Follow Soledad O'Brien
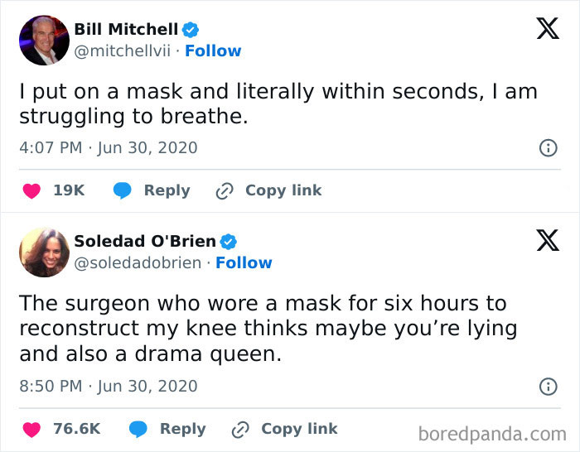This screenshot has height=452, width=580. click(x=244, y=263)
